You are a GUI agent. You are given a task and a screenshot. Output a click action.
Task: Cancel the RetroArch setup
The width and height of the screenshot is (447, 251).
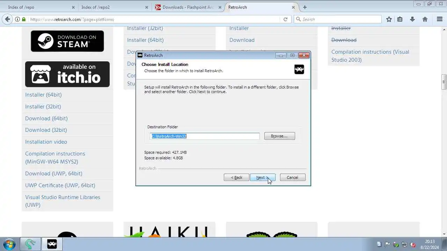(x=293, y=177)
